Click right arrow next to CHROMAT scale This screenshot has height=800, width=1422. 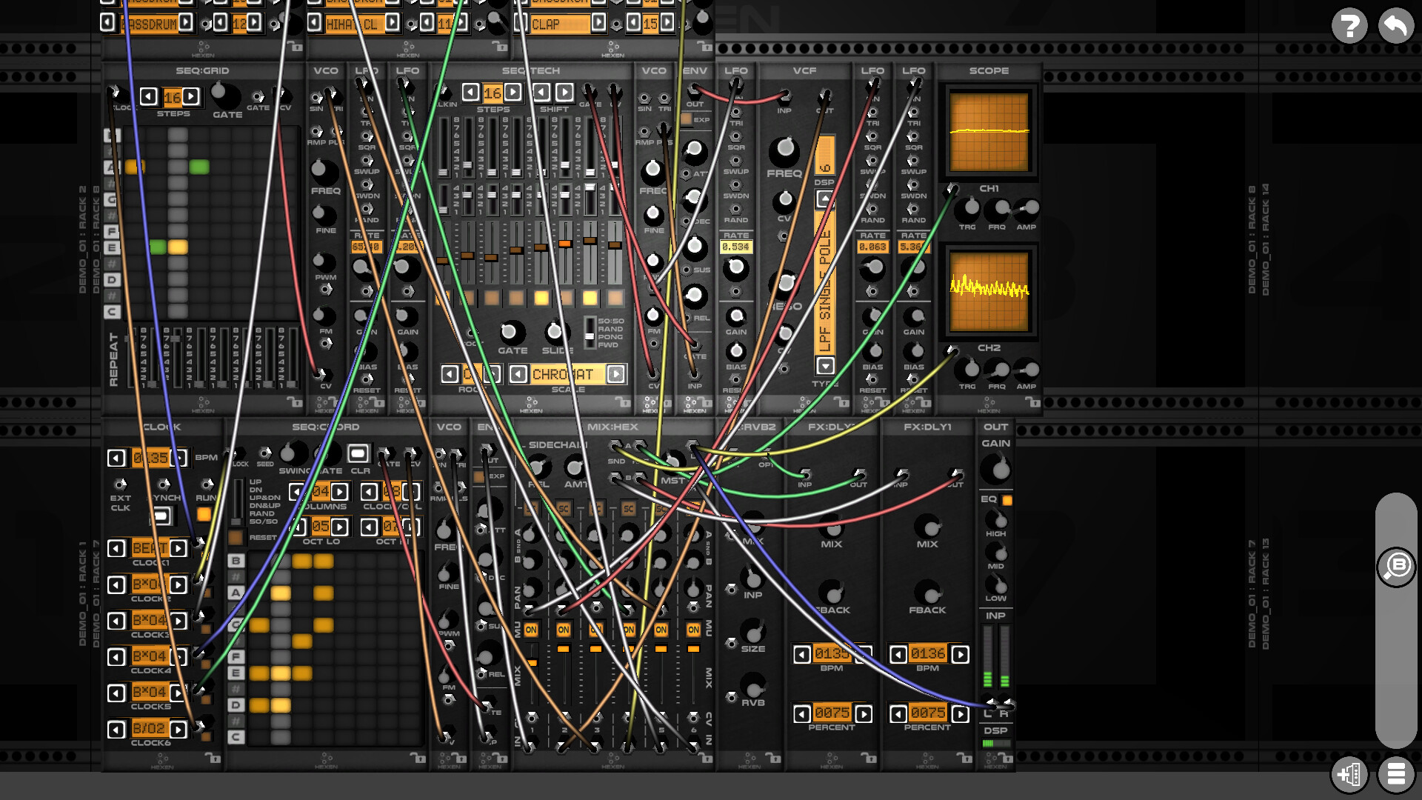pos(615,374)
